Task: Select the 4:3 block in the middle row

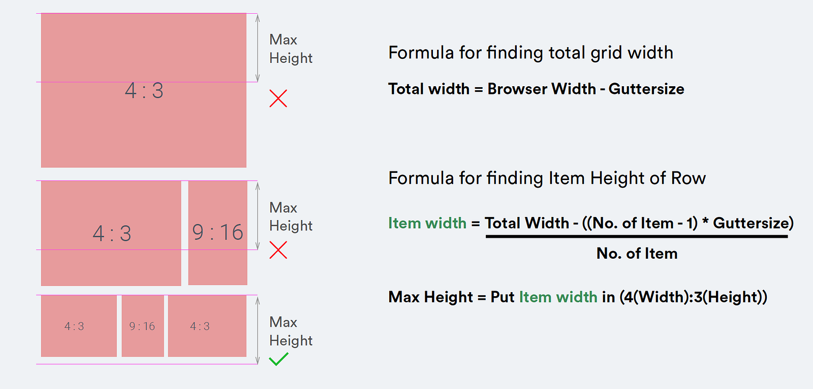Action: coord(111,233)
